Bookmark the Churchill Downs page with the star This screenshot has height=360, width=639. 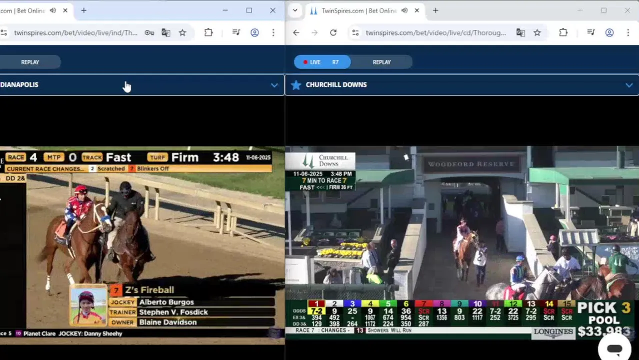[x=537, y=32]
